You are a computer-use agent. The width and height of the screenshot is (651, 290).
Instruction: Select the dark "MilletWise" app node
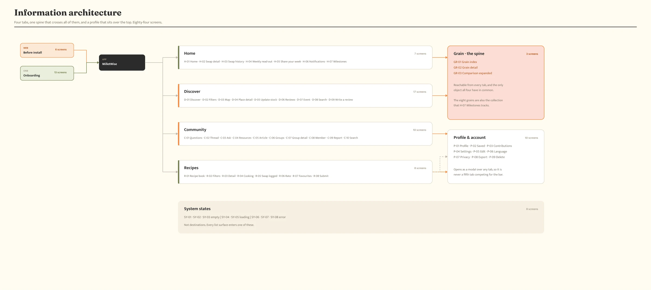point(122,63)
